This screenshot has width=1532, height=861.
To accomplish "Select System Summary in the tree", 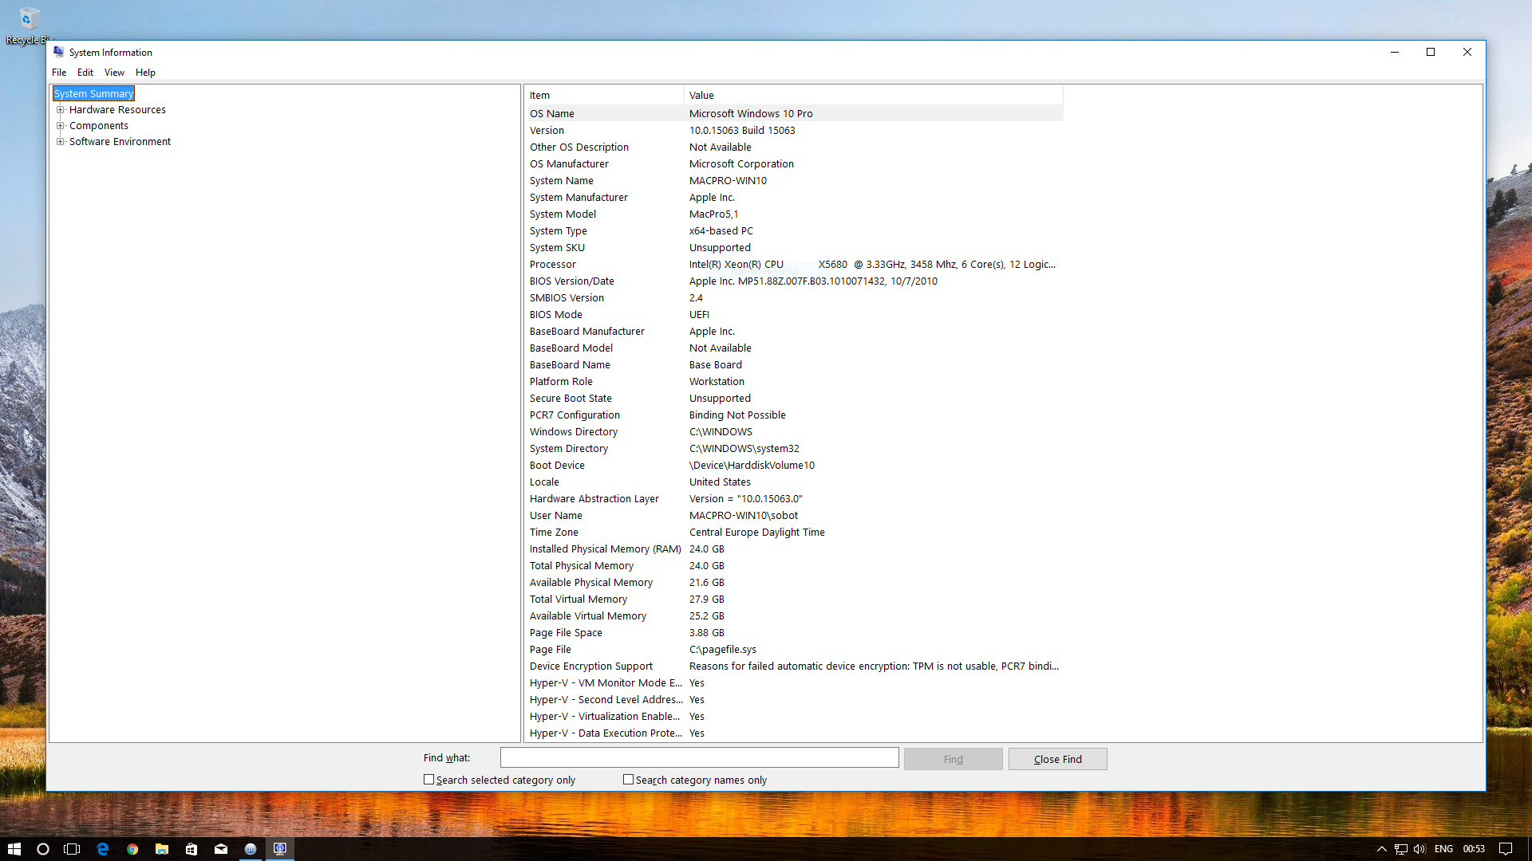I will click(x=93, y=94).
